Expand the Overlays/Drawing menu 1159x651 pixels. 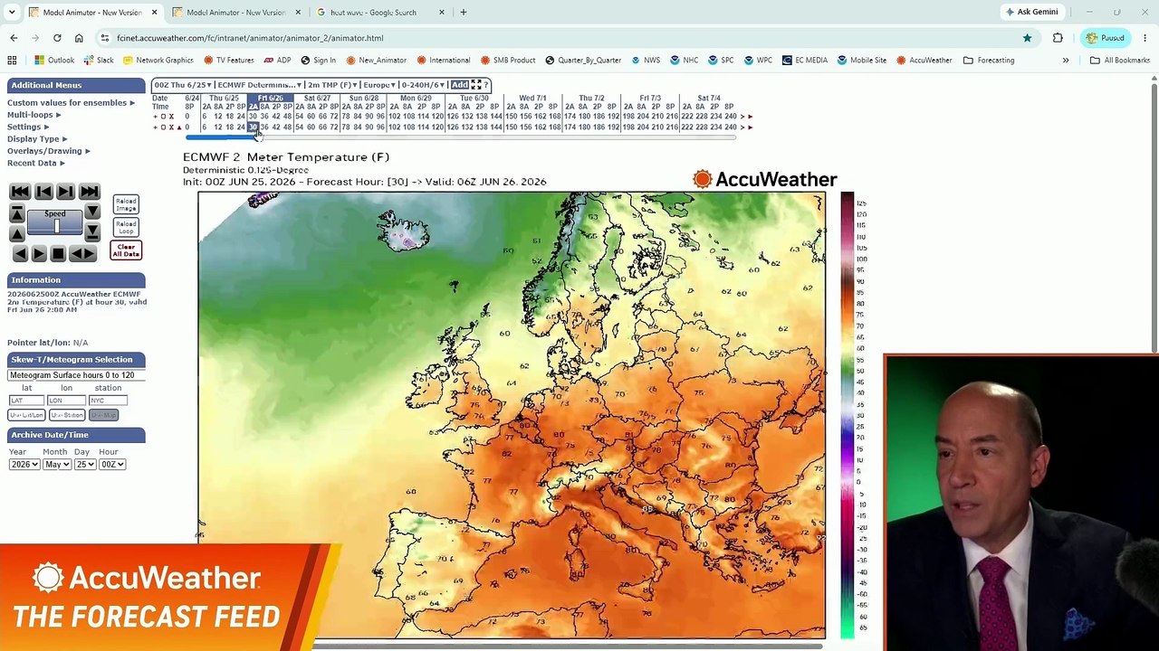coord(49,151)
